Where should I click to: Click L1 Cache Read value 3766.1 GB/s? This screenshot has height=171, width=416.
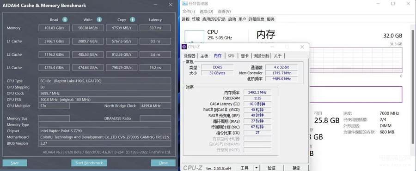click(x=54, y=41)
